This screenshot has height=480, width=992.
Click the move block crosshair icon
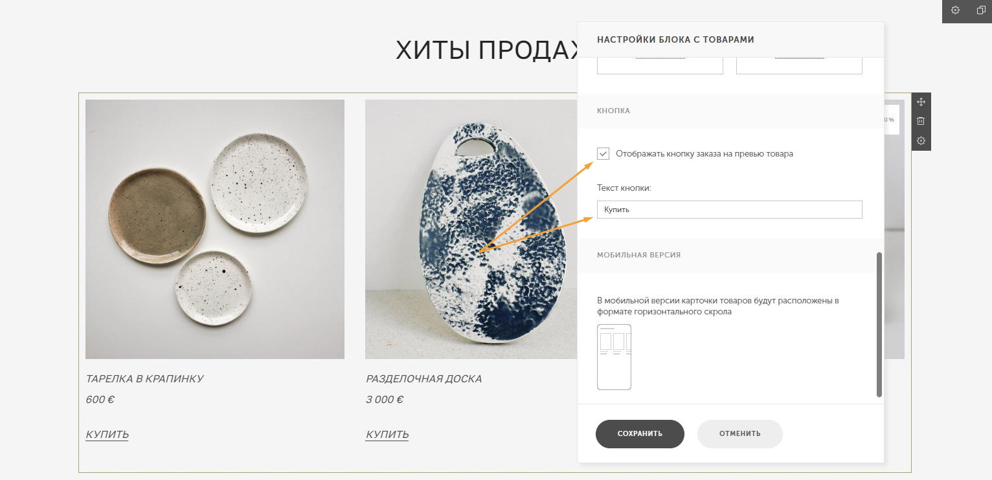click(921, 102)
